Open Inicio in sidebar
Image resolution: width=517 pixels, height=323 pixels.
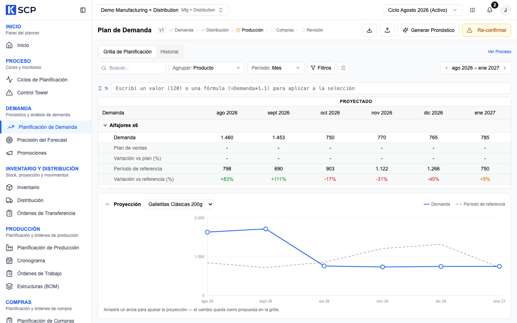click(46, 45)
